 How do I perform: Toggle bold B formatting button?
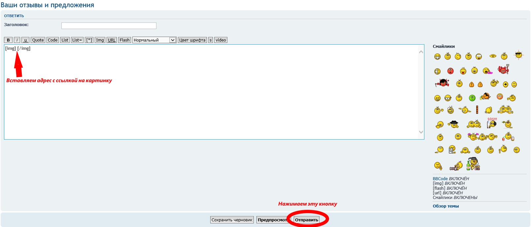[8, 40]
